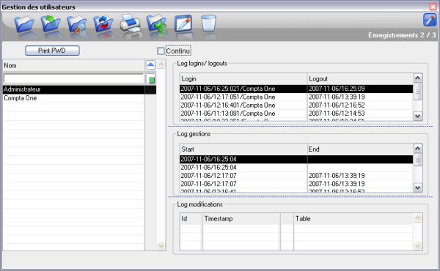Select the highlighted gestions row 2007-11-06/16:25:04
Image resolution: width=440 pixels, height=271 pixels.
[x=296, y=159]
